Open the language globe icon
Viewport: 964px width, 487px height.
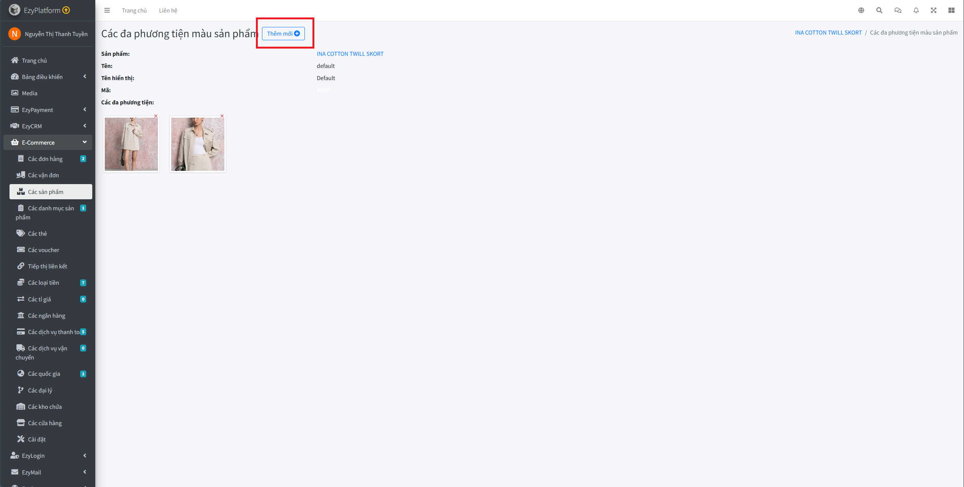tap(861, 10)
